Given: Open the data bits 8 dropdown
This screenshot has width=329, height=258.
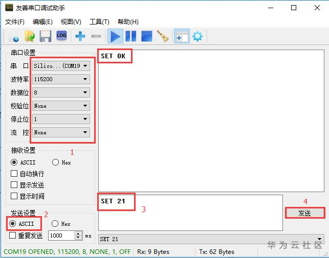Looking at the screenshot, I should pyautogui.click(x=61, y=92).
